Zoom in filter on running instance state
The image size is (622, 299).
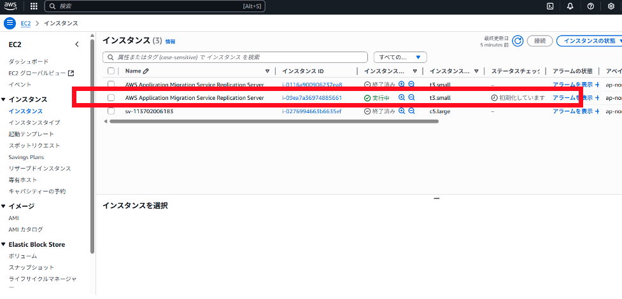402,97
